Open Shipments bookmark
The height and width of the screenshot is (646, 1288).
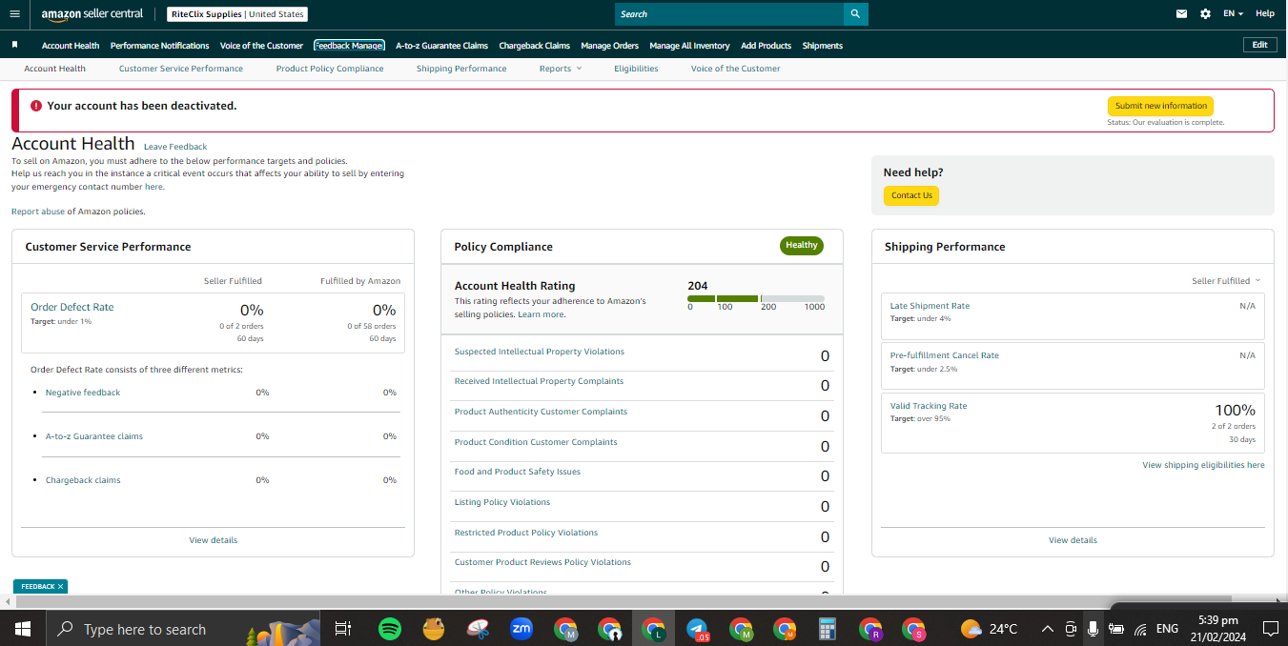823,46
